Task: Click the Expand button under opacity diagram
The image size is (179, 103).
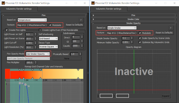Action: (166, 96)
